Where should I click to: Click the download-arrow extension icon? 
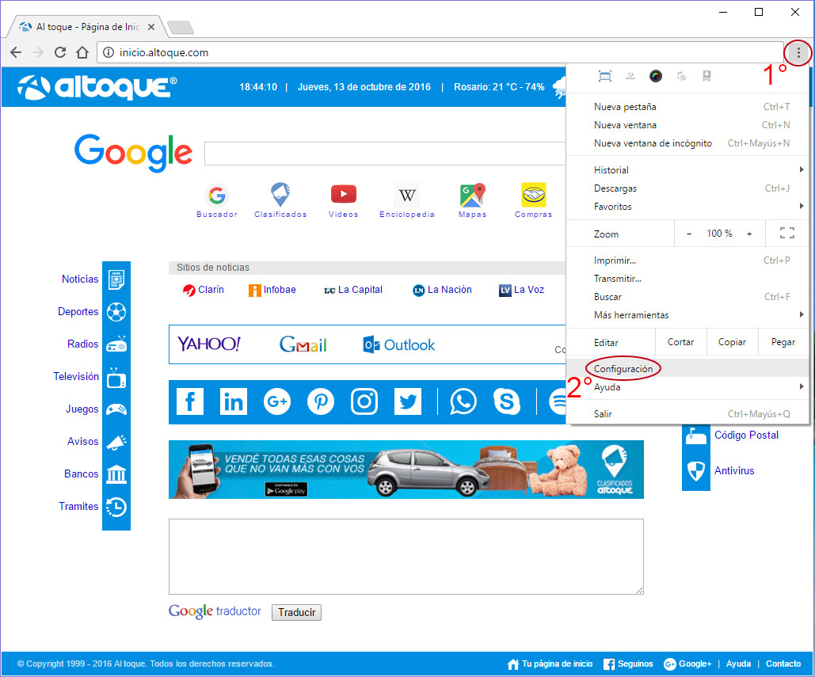point(706,76)
